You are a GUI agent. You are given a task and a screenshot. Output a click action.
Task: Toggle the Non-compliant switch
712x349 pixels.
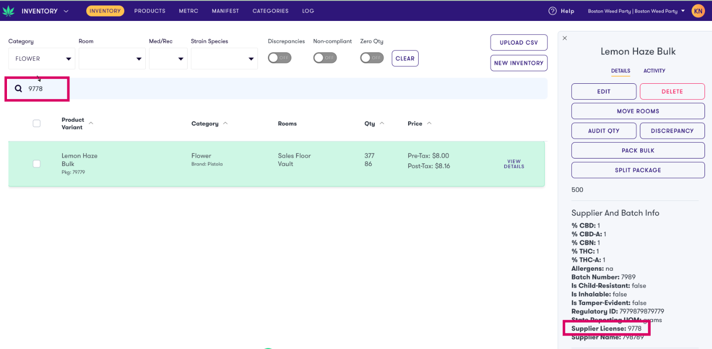point(325,58)
